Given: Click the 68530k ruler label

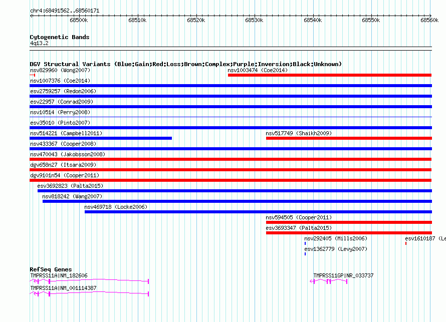Looking at the screenshot, I should click(254, 20).
